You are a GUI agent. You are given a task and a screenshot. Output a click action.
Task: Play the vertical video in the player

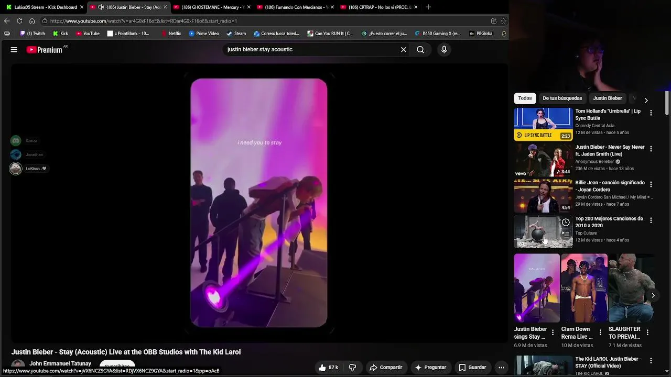click(259, 203)
